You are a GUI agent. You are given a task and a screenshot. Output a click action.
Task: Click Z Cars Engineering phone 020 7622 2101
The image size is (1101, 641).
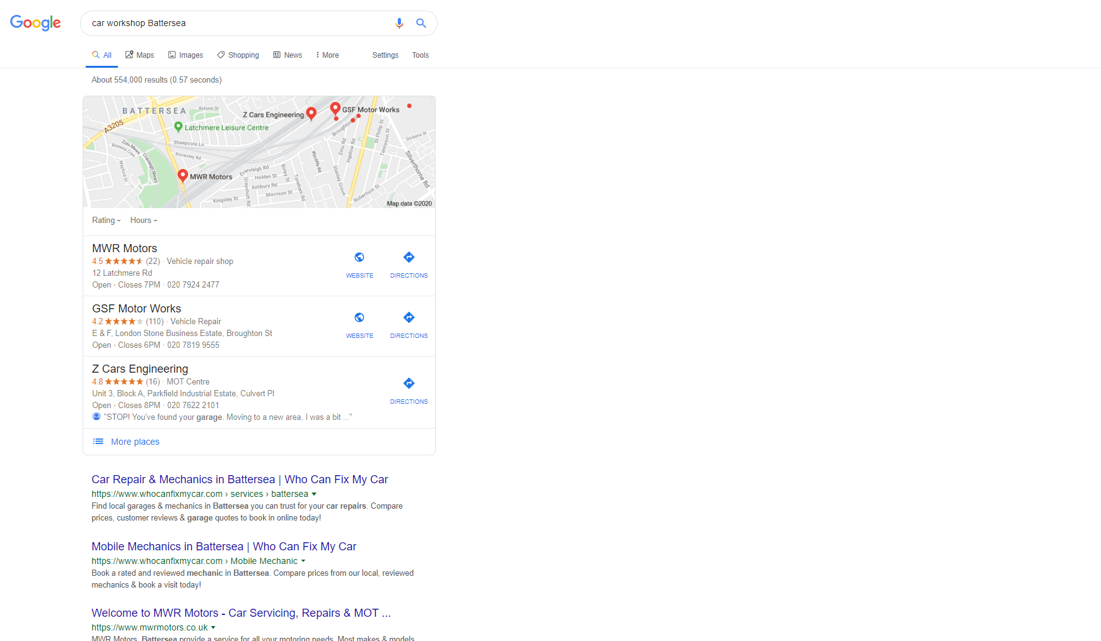[193, 406]
